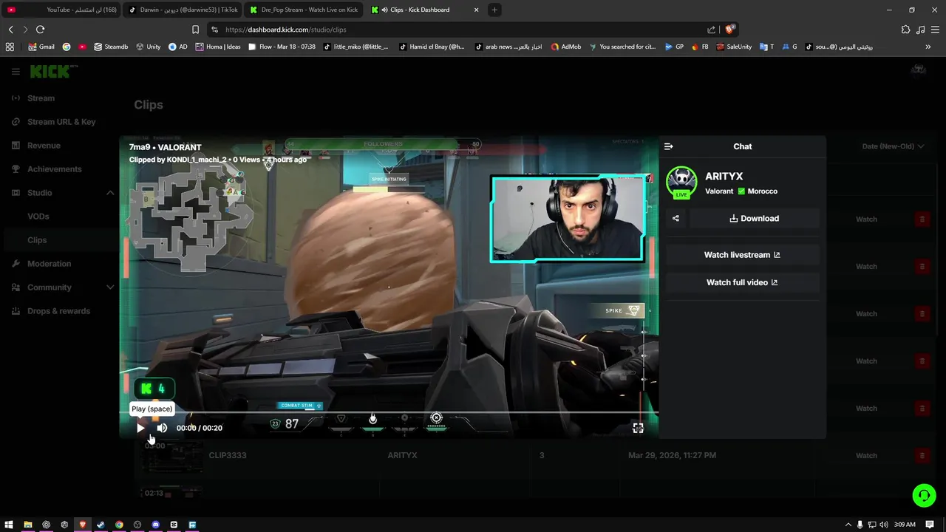This screenshot has height=532, width=946.
Task: Enter fullscreen mode on the clip player
Action: [x=638, y=428]
